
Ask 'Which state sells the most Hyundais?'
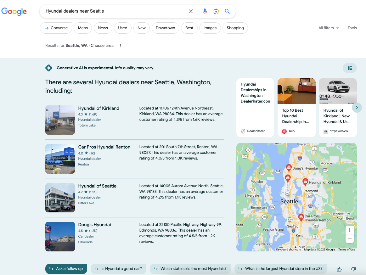(x=190, y=269)
